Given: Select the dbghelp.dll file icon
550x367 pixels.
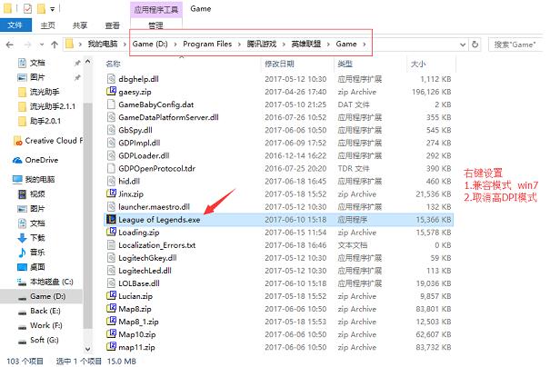Looking at the screenshot, I should point(111,78).
